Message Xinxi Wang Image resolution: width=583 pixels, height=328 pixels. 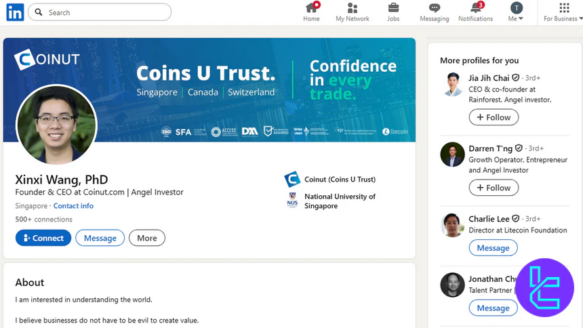(x=100, y=238)
